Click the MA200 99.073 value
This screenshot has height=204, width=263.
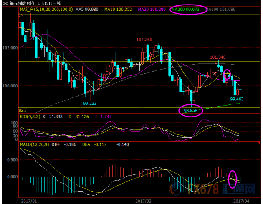point(185,9)
